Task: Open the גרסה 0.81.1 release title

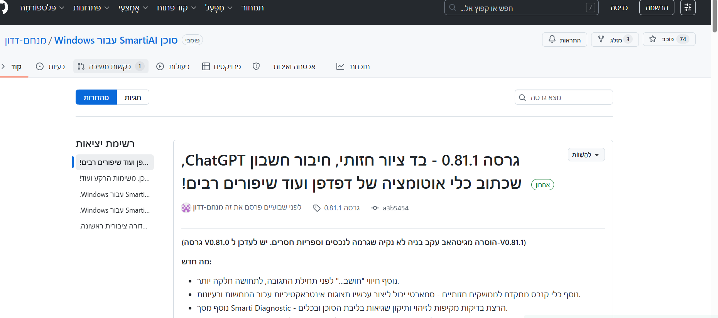Action: (x=351, y=172)
